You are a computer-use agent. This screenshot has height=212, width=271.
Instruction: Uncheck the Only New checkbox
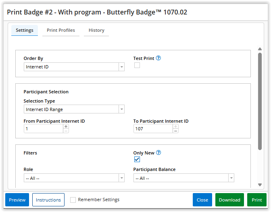pyautogui.click(x=137, y=160)
